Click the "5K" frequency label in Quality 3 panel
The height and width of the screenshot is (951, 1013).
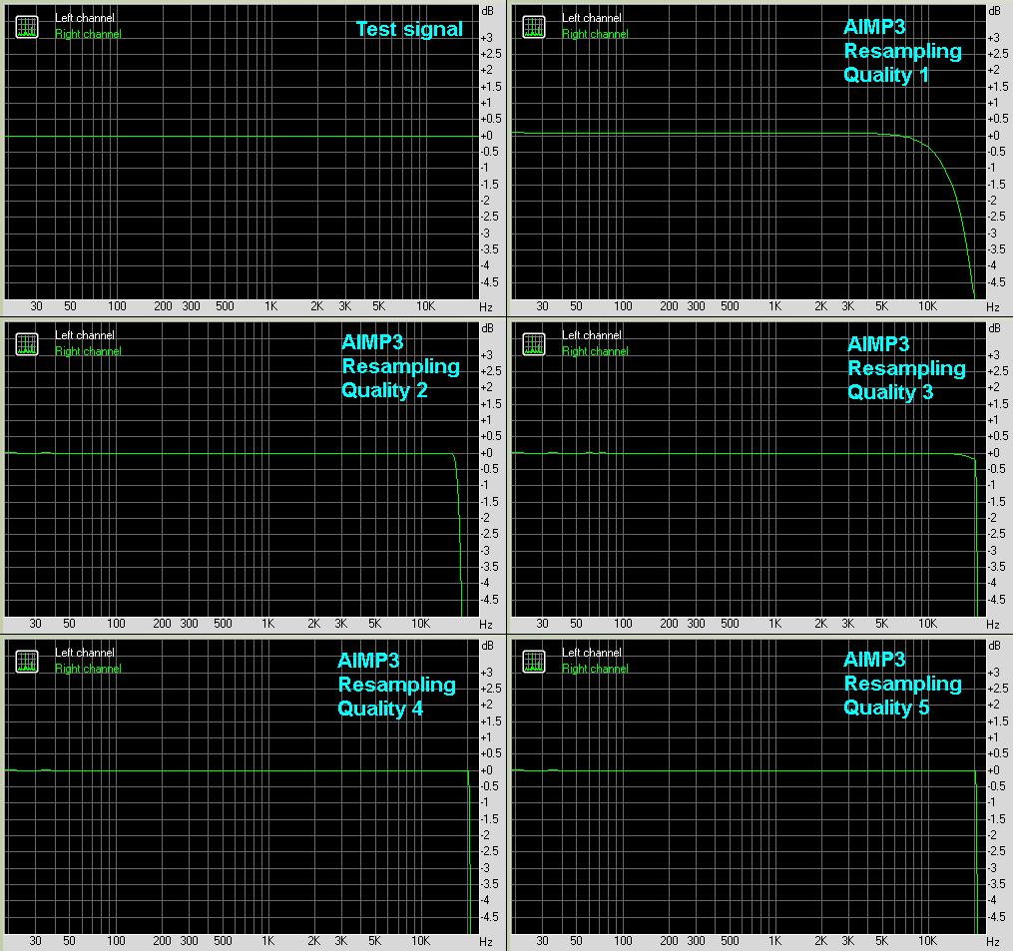point(881,624)
